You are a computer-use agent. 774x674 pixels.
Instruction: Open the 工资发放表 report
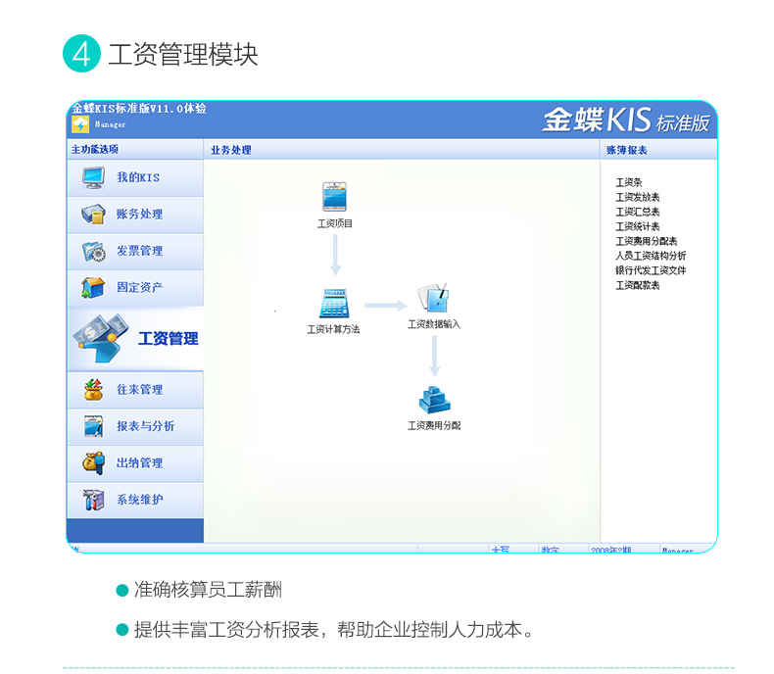click(x=637, y=197)
